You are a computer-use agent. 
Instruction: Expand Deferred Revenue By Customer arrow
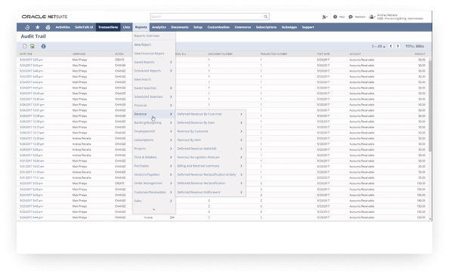[x=241, y=114]
